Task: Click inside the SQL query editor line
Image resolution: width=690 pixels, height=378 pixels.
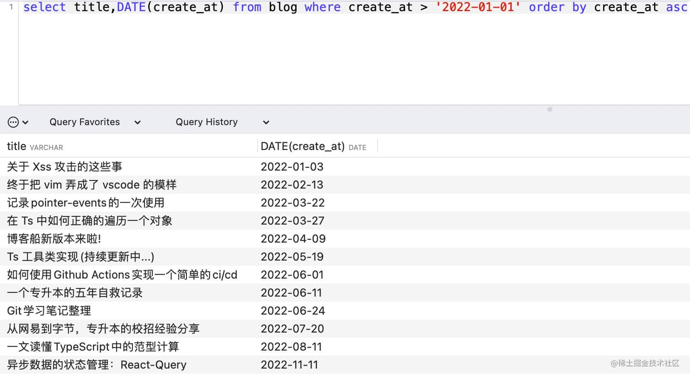Action: 355,7
